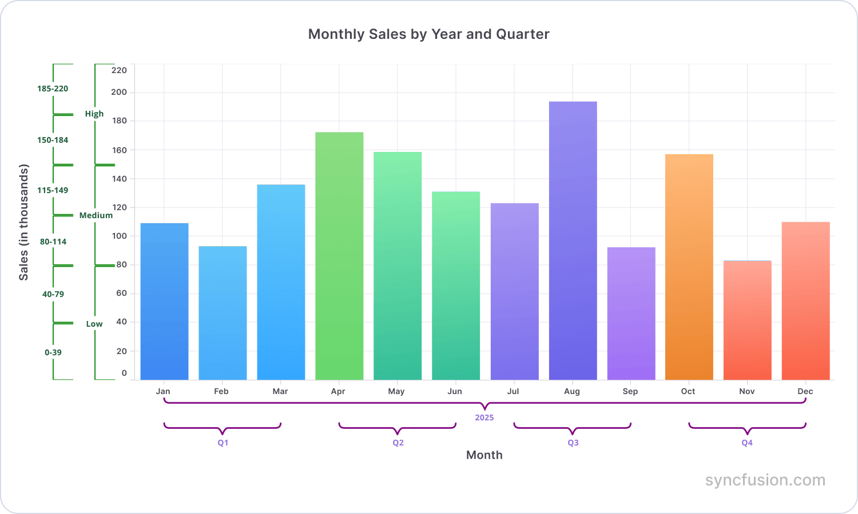This screenshot has width=858, height=514.
Task: Select the green Apr bar
Action: click(339, 256)
